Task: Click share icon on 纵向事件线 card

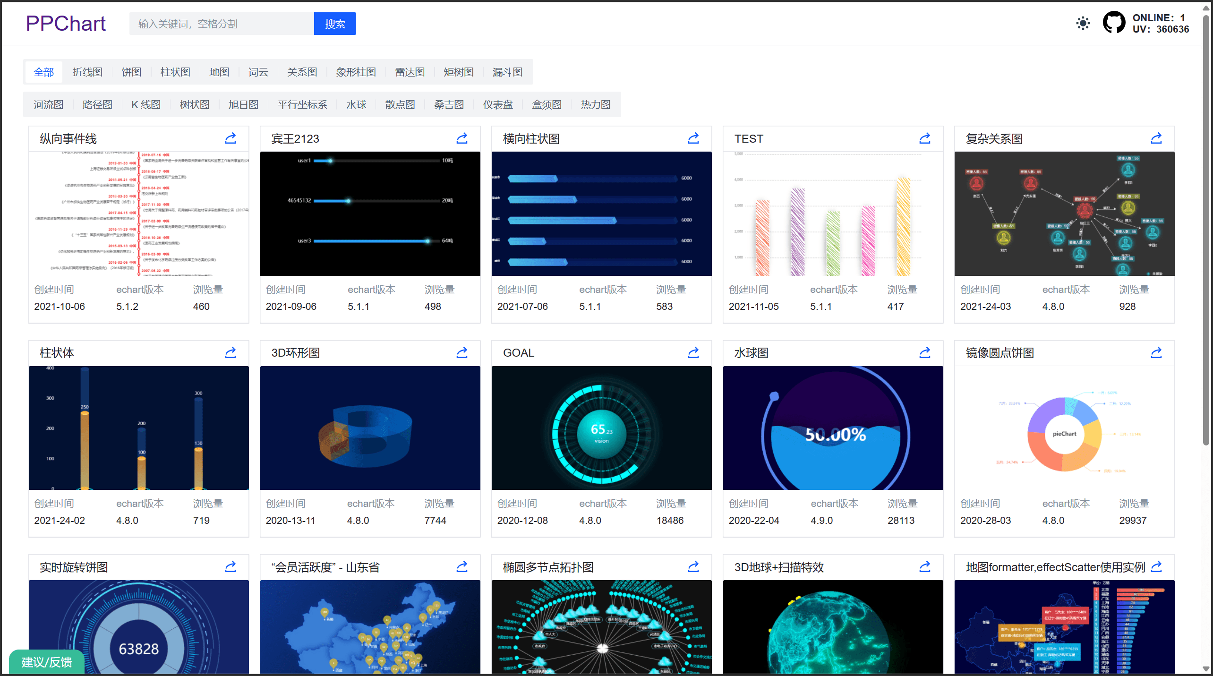Action: pos(231,138)
